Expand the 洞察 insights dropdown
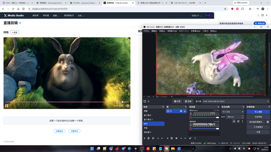The width and height of the screenshot is (271, 152). point(56,16)
